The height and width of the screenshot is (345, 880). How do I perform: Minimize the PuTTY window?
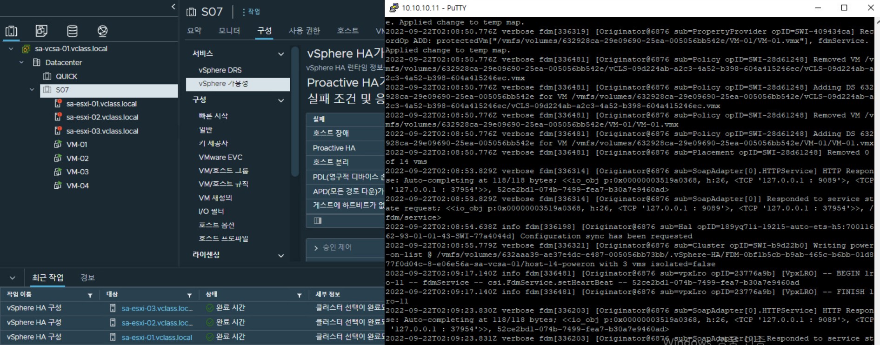[818, 7]
